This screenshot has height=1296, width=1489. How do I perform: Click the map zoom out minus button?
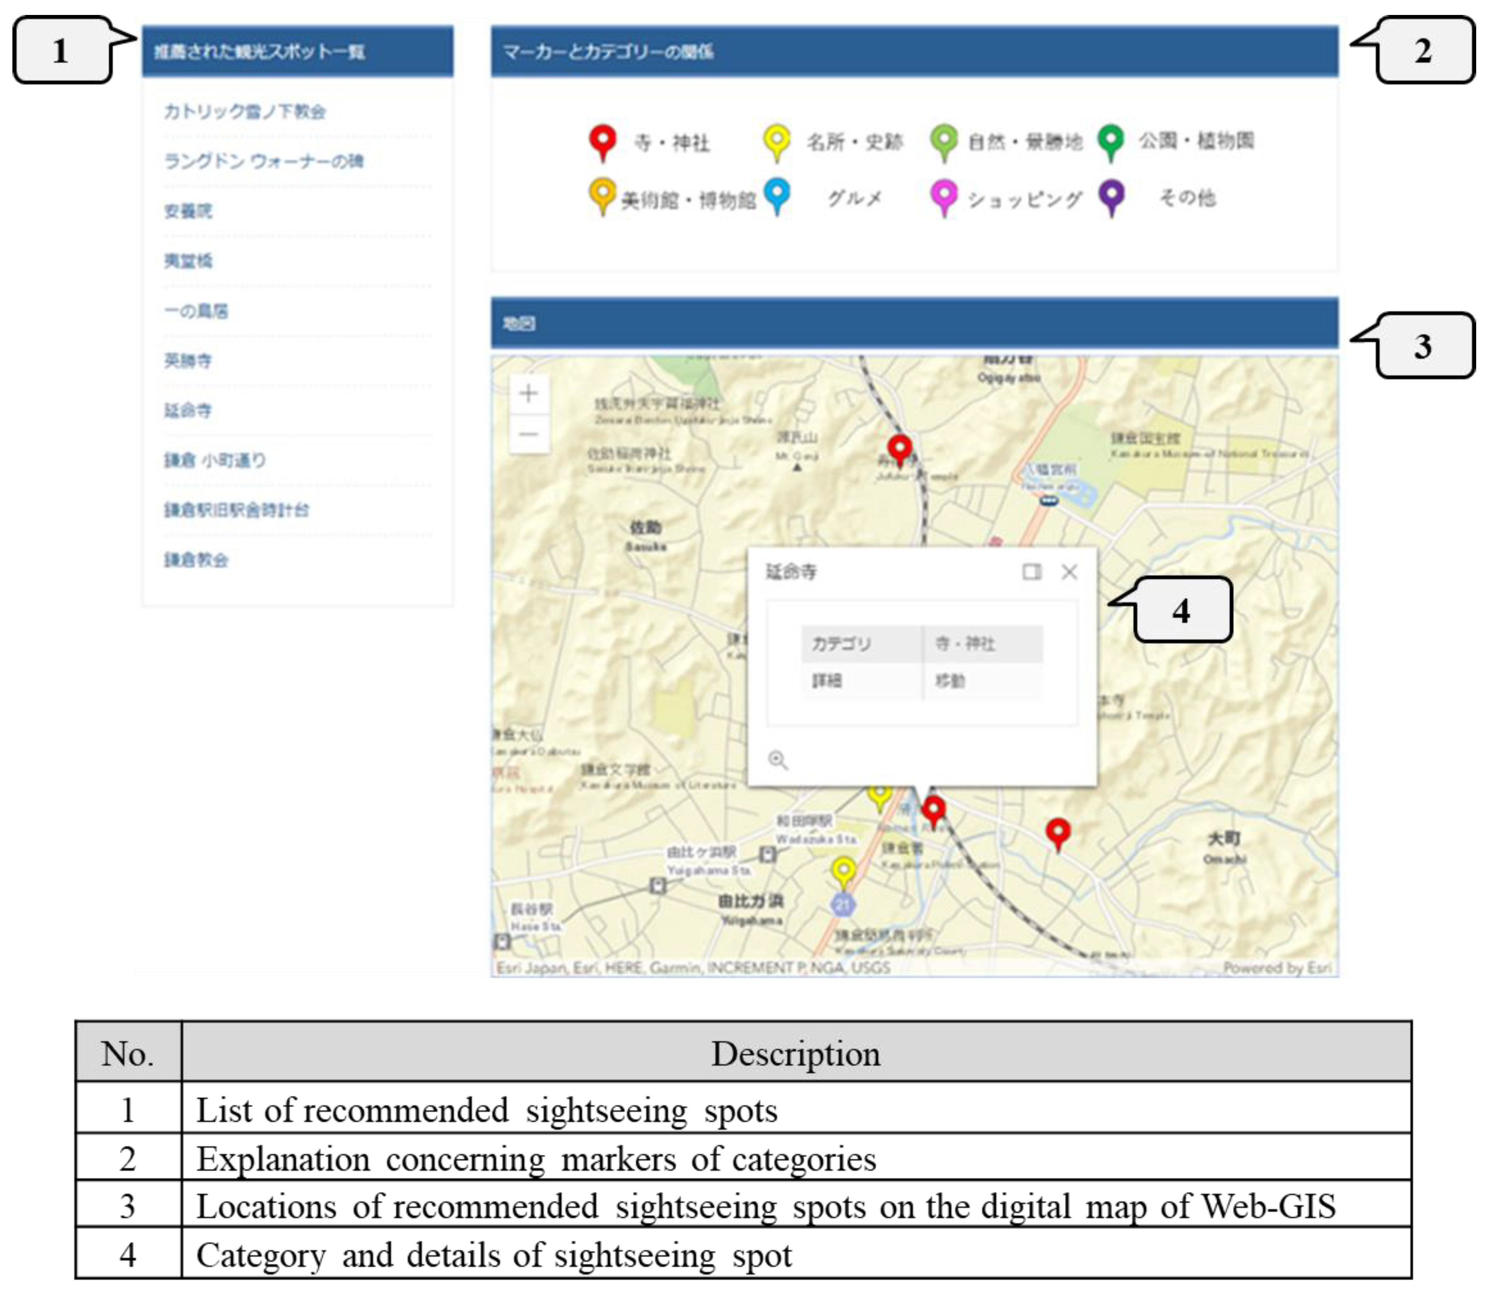coord(528,435)
